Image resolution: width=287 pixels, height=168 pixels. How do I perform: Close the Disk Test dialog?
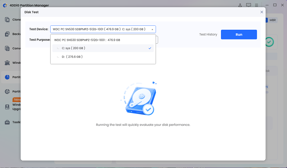tap(262, 12)
